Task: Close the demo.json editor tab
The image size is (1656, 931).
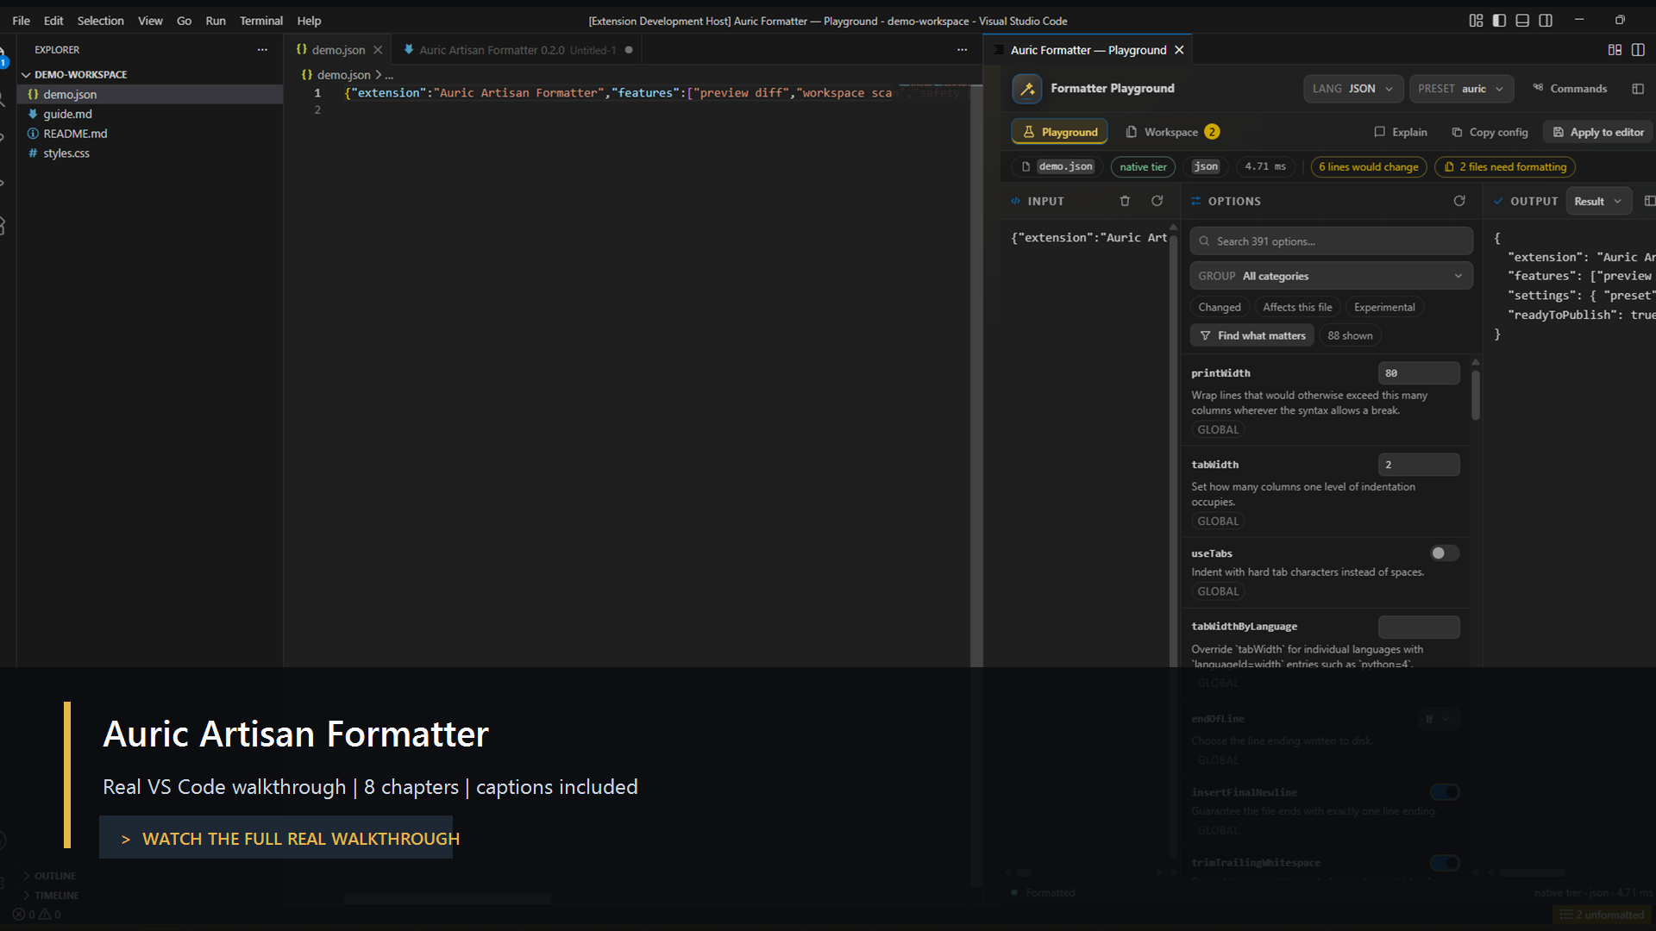Action: 378,50
